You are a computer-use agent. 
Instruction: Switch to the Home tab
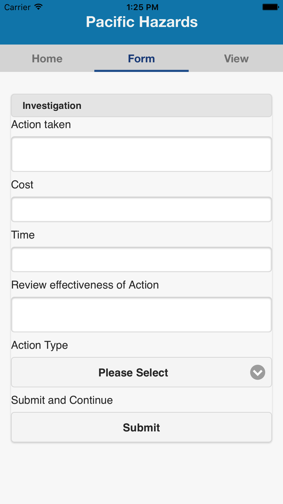coord(47,58)
